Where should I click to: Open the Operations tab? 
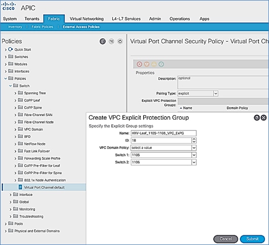180,19
